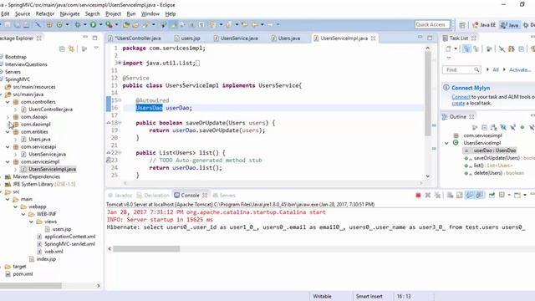
Task: Toggle Hide Fields in Outline
Action: pos(503,127)
